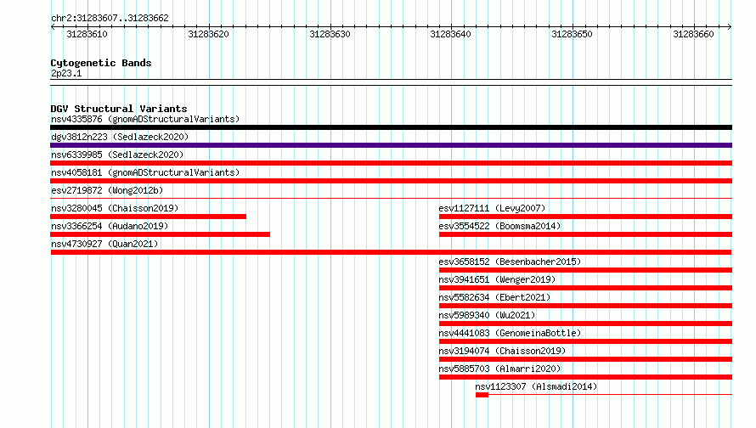Click the DGV Structural Variants track title
Image resolution: width=756 pixels, height=428 pixels.
pos(119,109)
